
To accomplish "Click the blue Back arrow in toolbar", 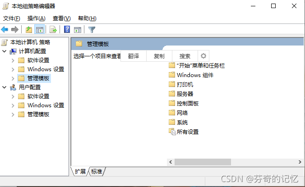I will pyautogui.click(x=5, y=30).
